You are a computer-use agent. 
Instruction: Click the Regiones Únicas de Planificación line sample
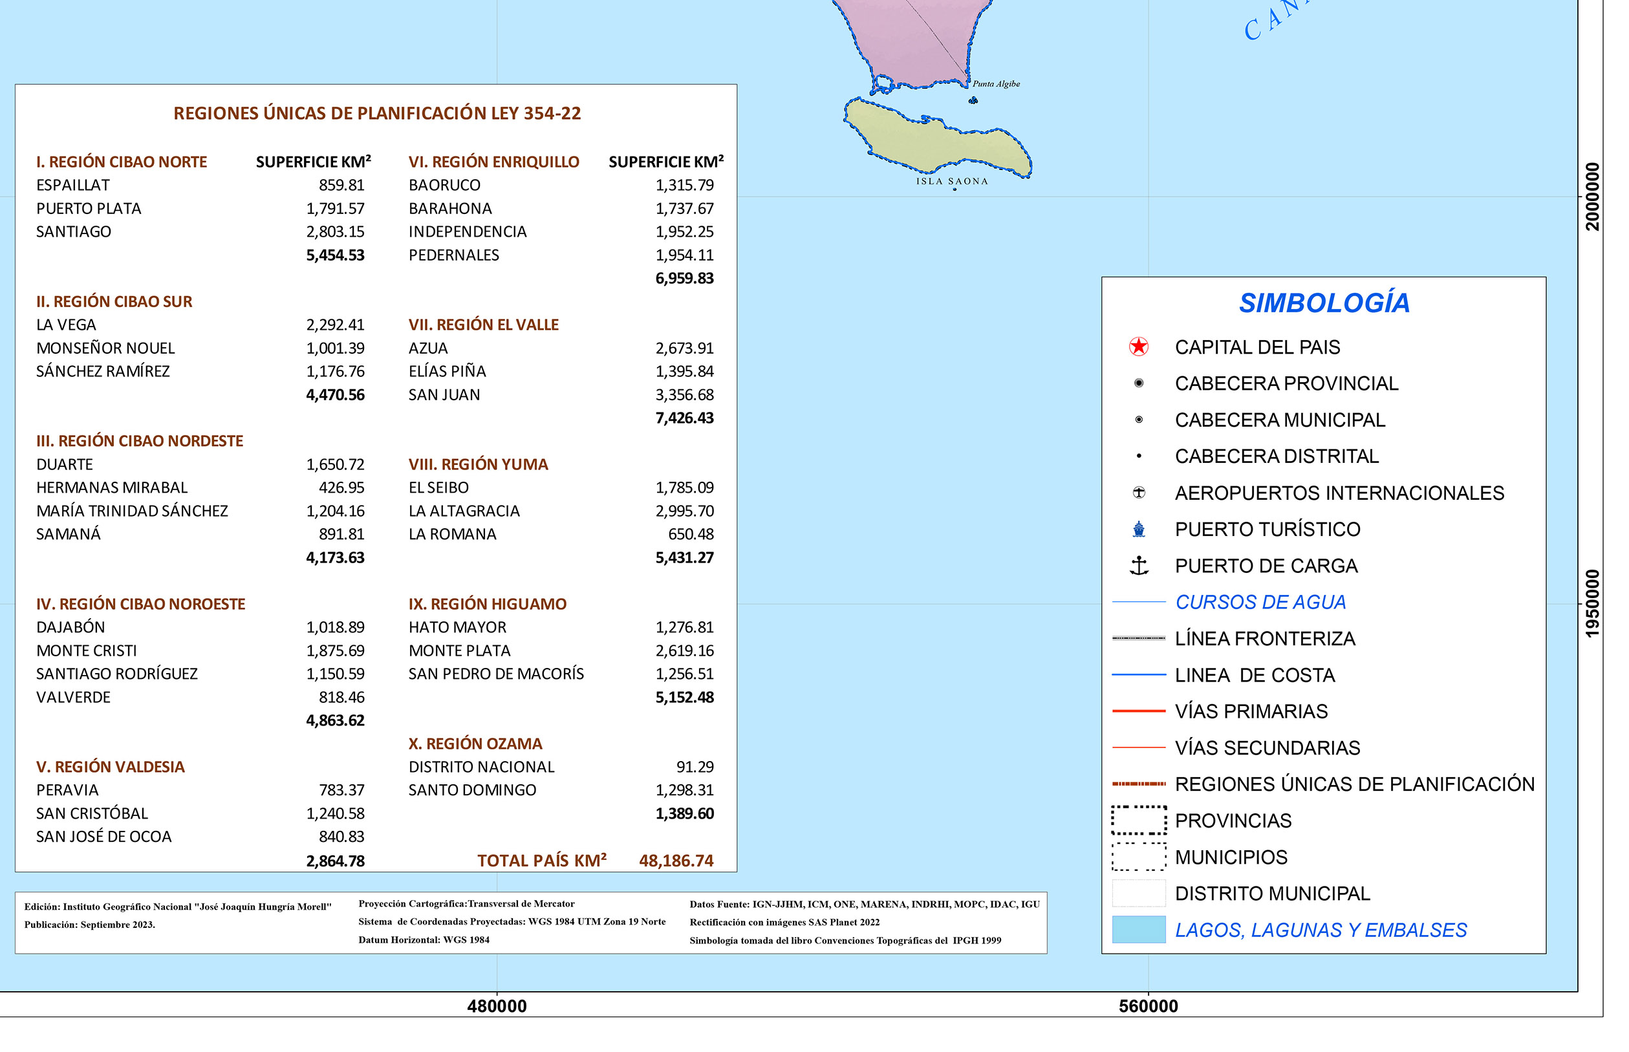[1139, 784]
